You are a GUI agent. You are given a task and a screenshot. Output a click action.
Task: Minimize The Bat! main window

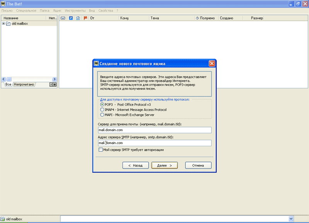click(291, 4)
